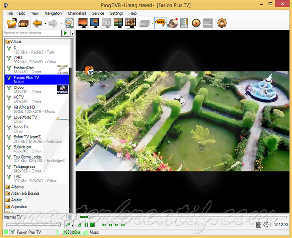
Task: Open dropdown arrow beside the forward arrow
Action: coord(61,24)
